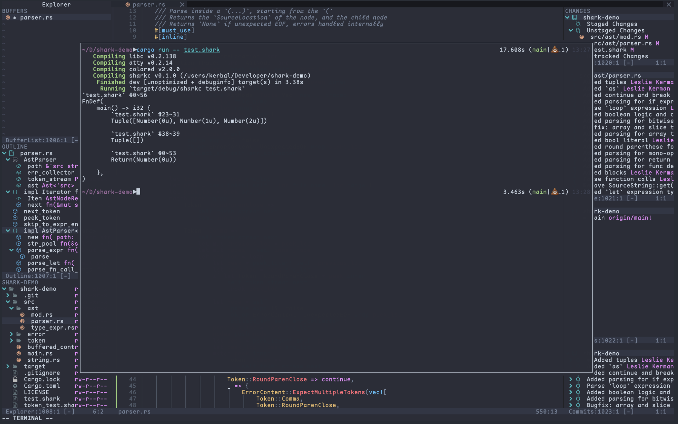Click the lock icon beside Cargo.lock

[15, 379]
